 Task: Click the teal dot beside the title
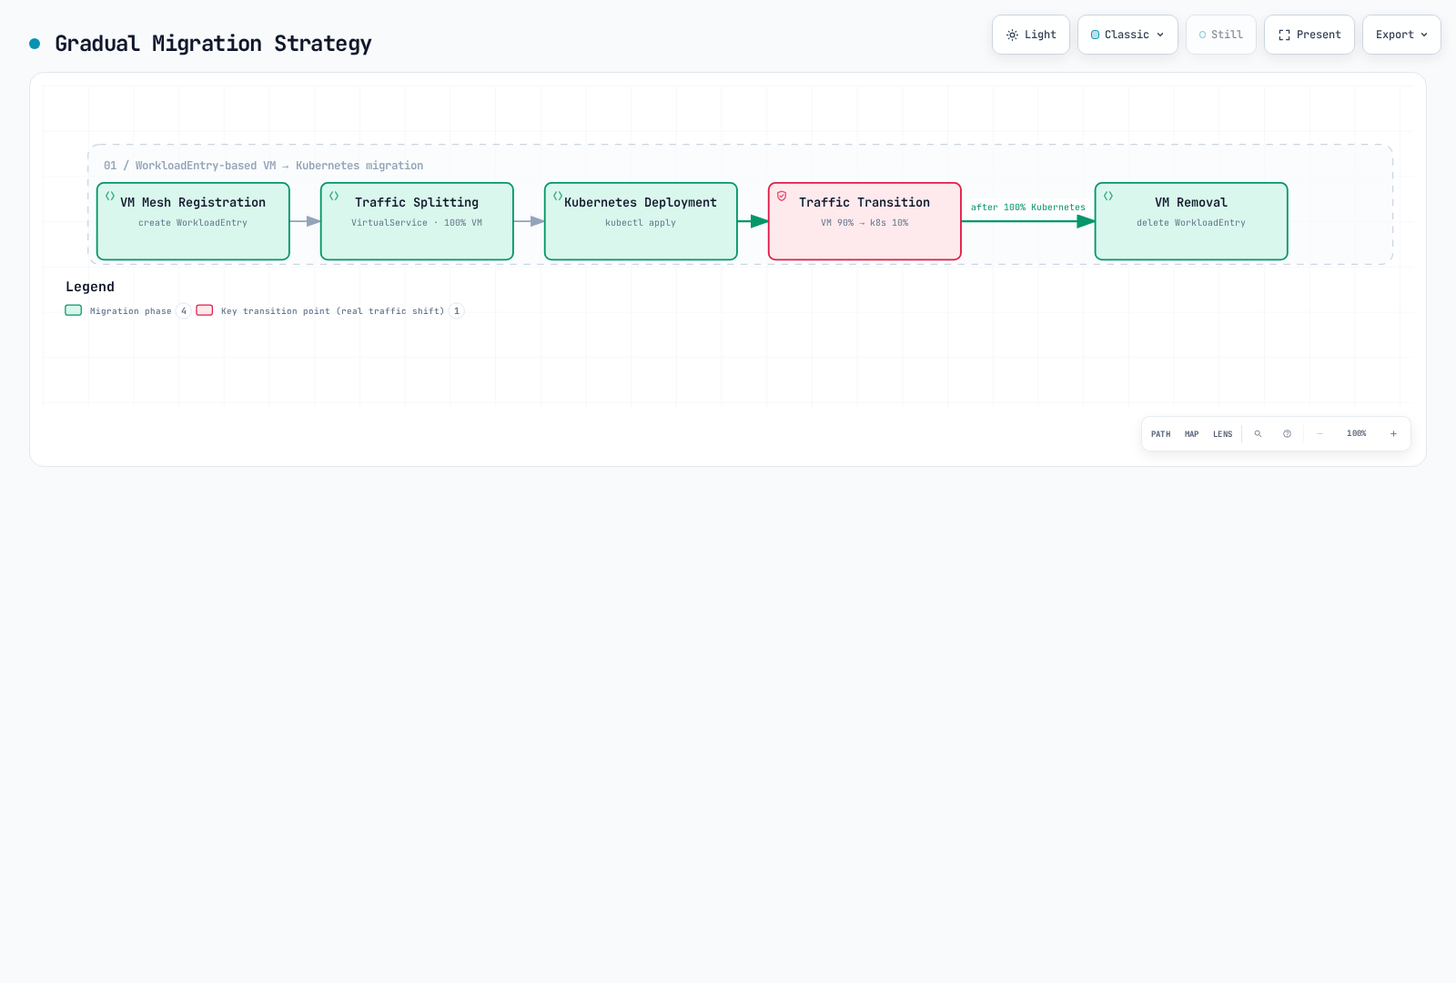tap(35, 44)
